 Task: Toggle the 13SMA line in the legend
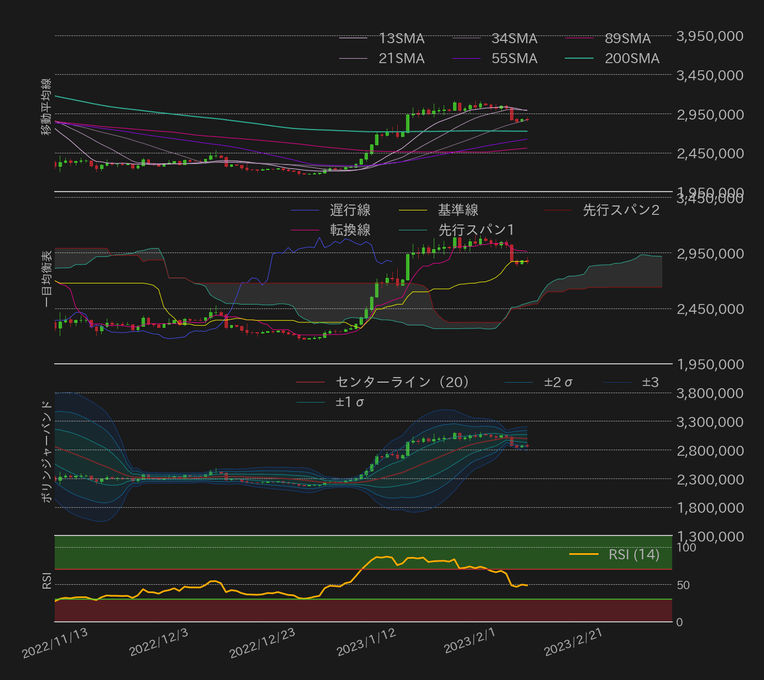pyautogui.click(x=354, y=39)
